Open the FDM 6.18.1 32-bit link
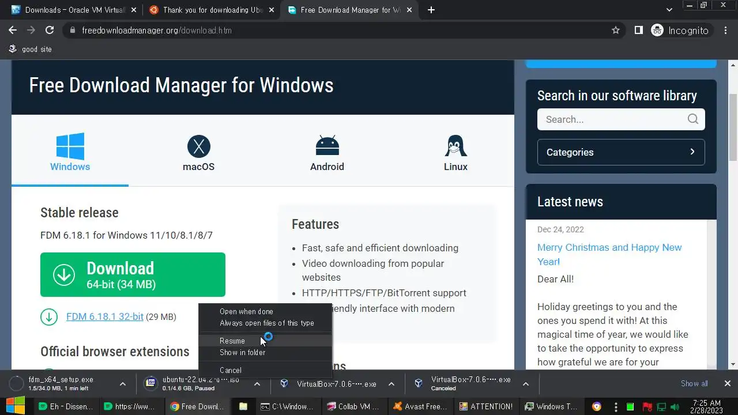This screenshot has height=415, width=738. coord(105,316)
